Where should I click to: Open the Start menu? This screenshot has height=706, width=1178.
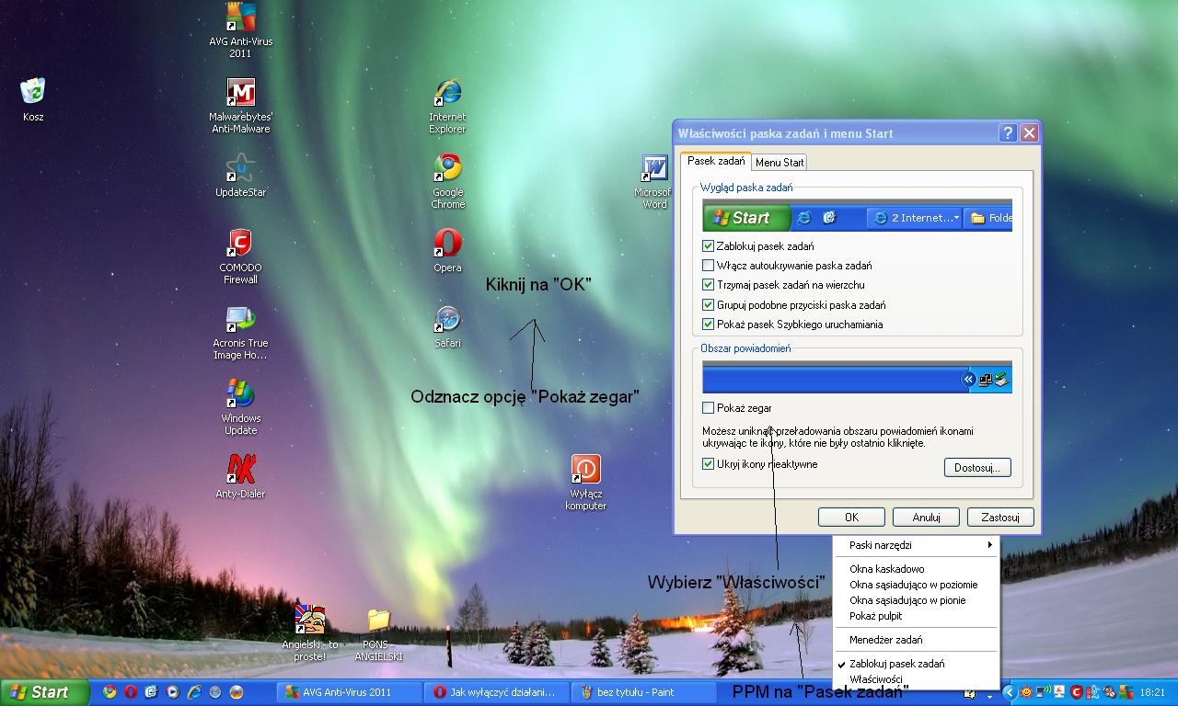coord(45,692)
